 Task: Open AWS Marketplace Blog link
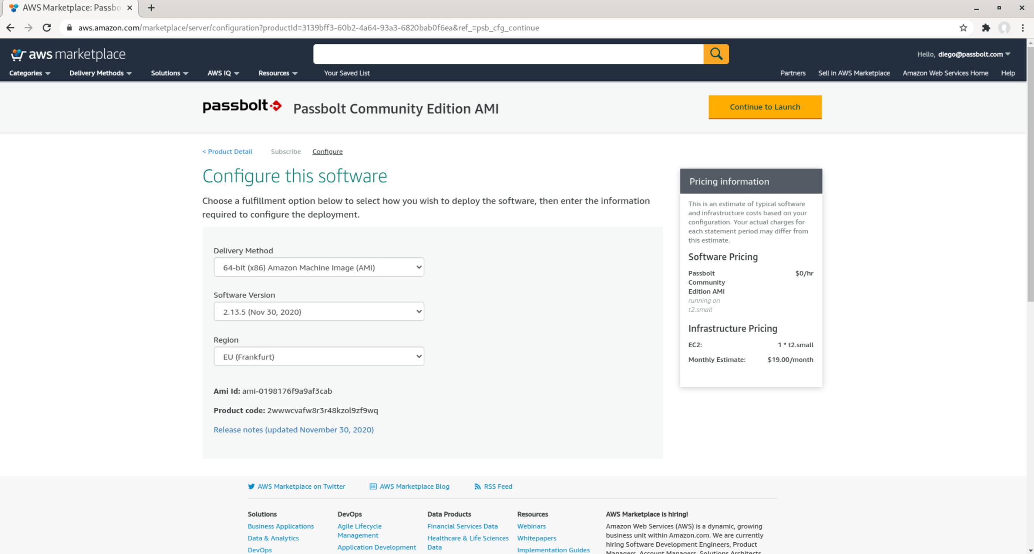[x=414, y=486]
